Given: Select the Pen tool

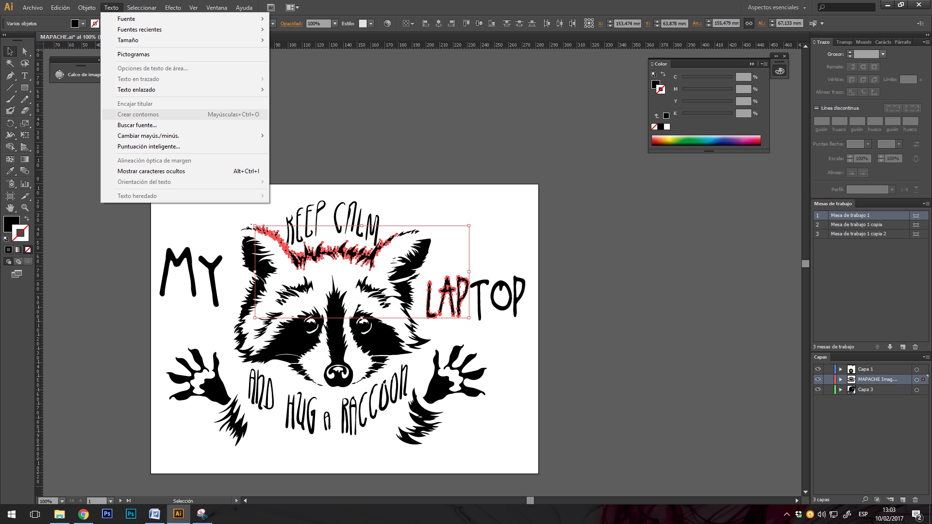Looking at the screenshot, I should pos(10,75).
